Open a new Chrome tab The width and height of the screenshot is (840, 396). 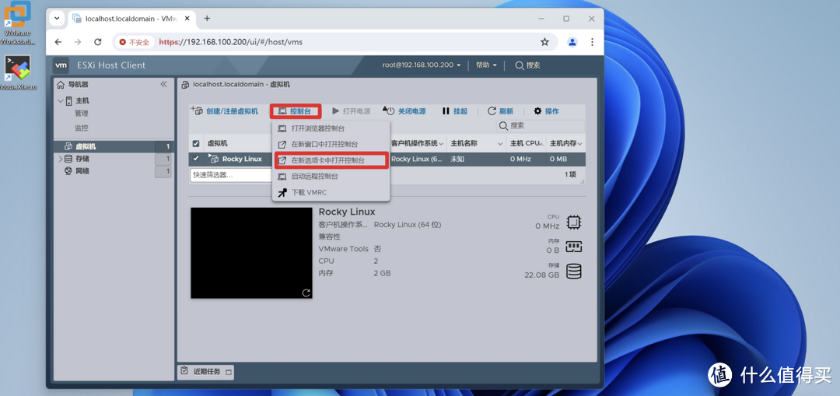pyautogui.click(x=207, y=18)
